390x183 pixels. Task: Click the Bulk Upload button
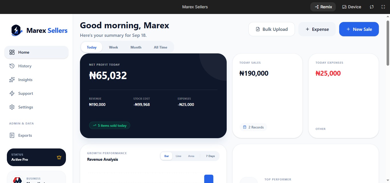coord(272,29)
